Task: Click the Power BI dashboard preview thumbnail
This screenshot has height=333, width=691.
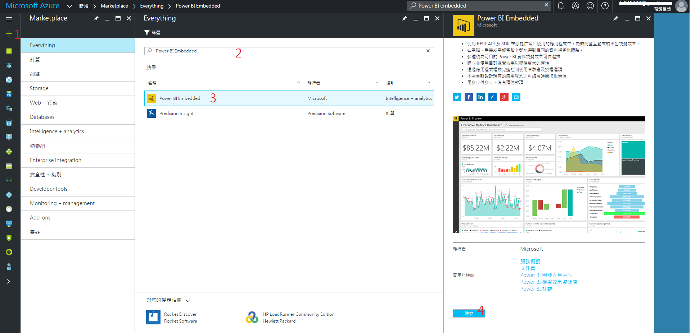Action: point(548,175)
